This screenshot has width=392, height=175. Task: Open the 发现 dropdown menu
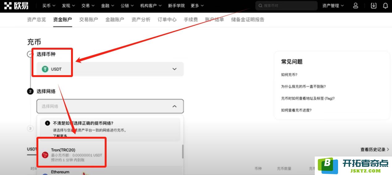(x=68, y=6)
